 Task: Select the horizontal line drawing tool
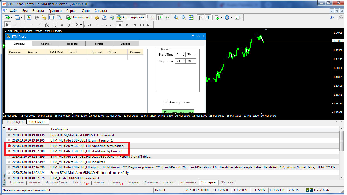(x=32, y=25)
